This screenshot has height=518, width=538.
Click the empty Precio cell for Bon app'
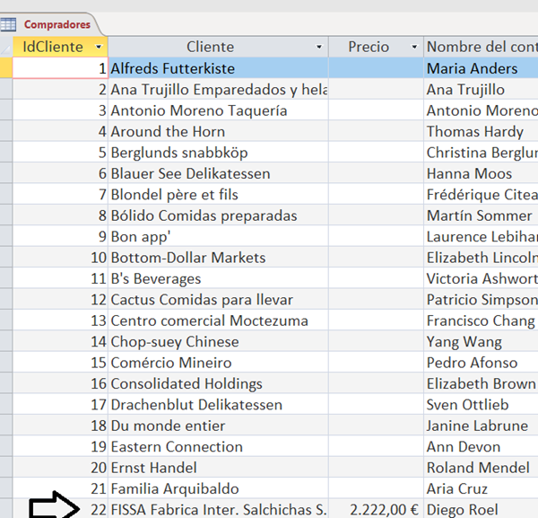pyautogui.click(x=376, y=236)
